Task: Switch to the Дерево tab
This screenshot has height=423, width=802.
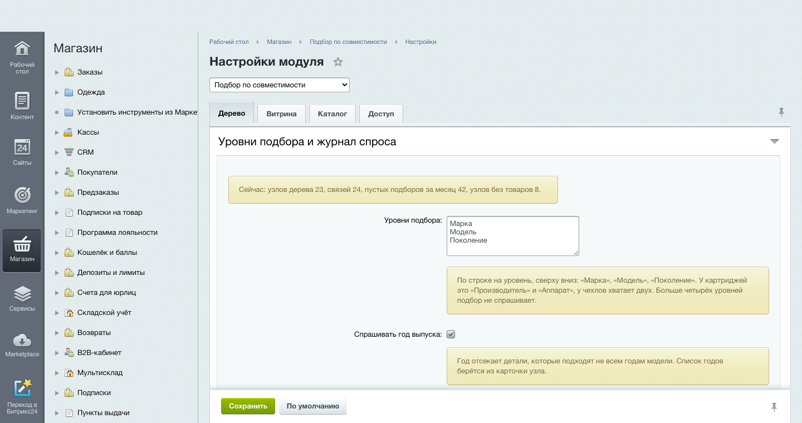Action: click(232, 113)
